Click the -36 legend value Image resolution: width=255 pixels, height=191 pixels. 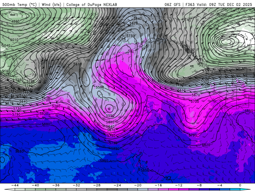(x=56, y=185)
